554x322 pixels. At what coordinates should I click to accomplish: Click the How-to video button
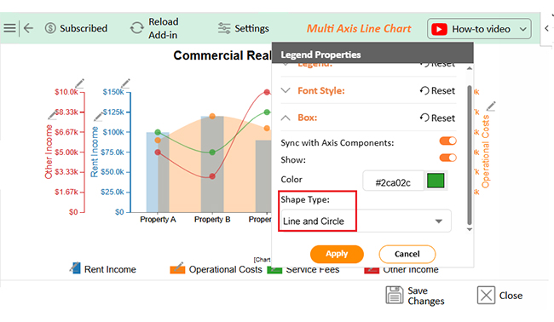479,29
